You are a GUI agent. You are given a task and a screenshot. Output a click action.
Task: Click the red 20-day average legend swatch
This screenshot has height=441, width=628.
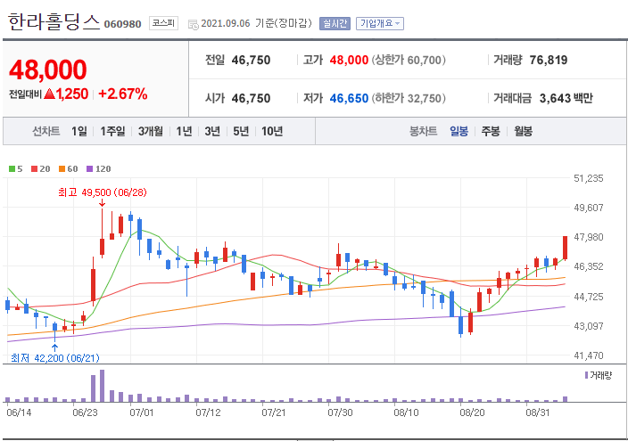coord(35,169)
